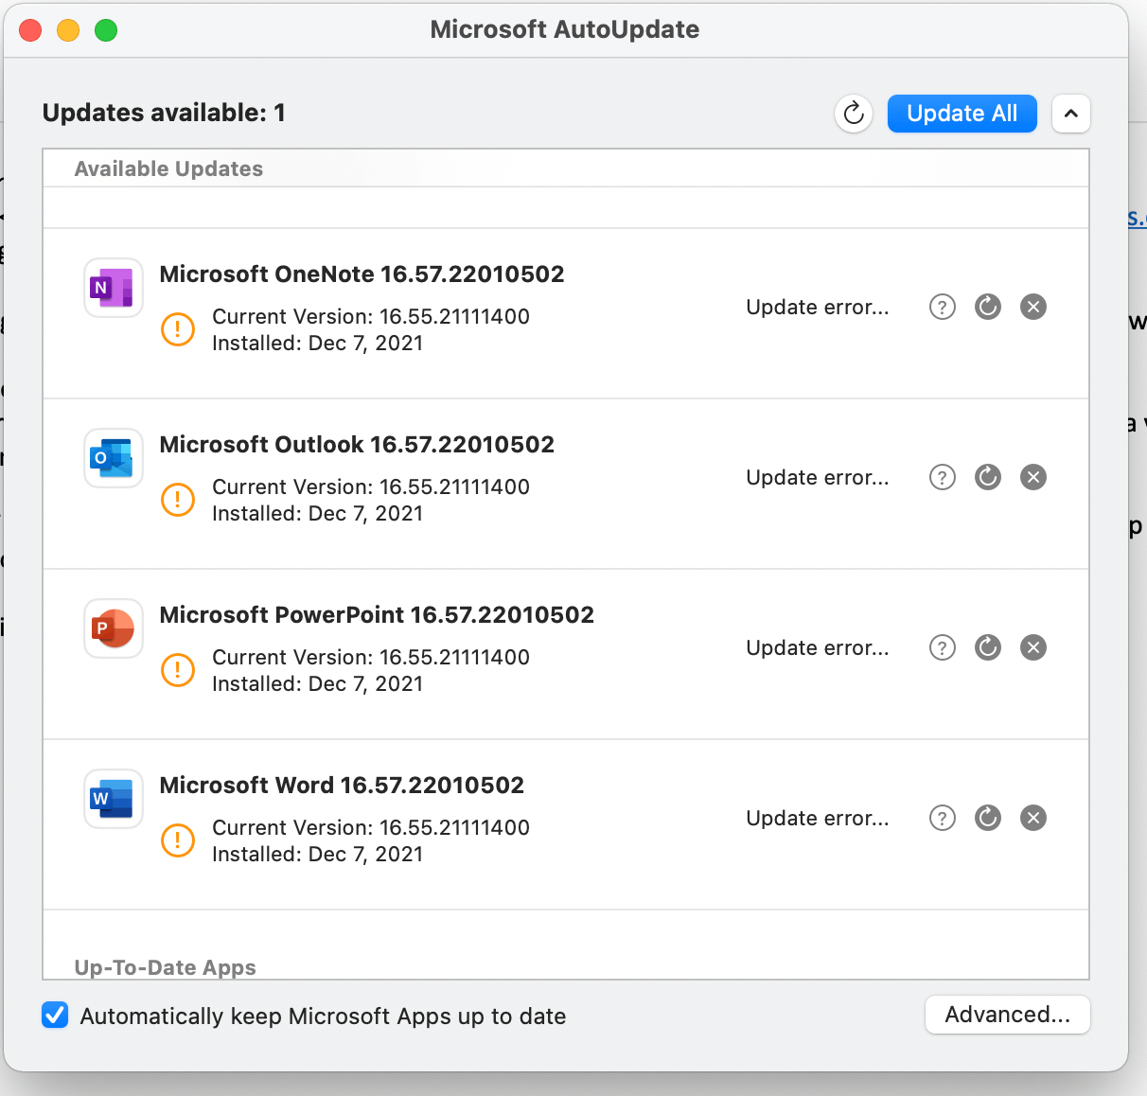The image size is (1147, 1096).
Task: Click the Word warning exclamation icon
Action: pyautogui.click(x=178, y=840)
